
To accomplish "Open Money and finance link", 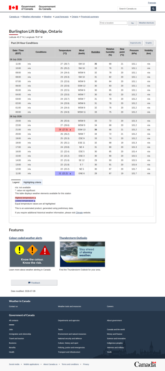I will [114, 334].
